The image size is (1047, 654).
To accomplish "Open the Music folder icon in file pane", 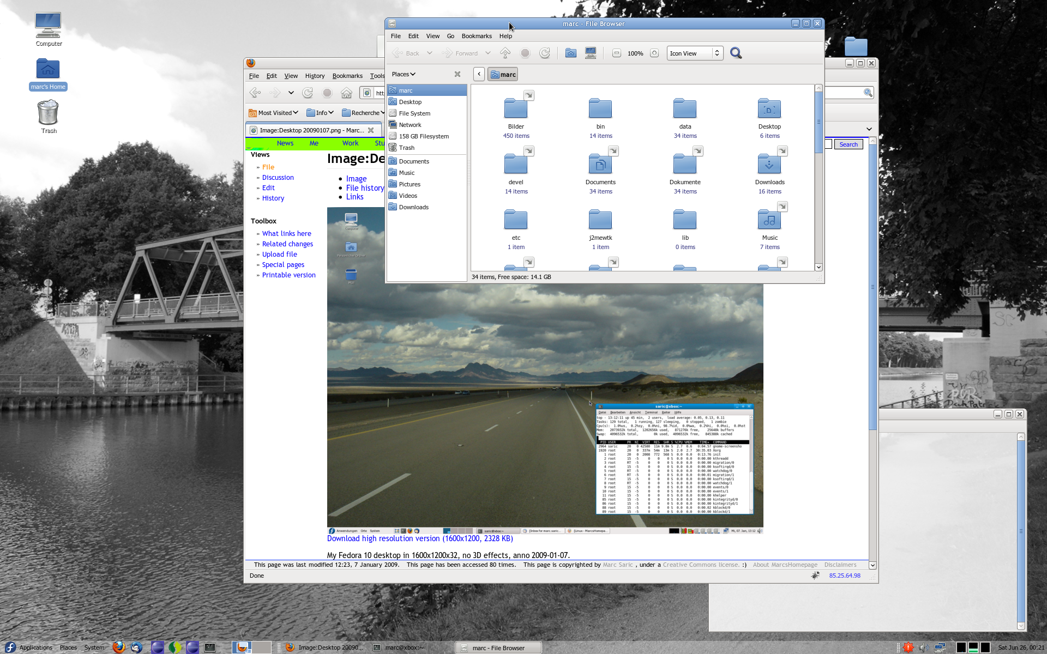I will [769, 220].
